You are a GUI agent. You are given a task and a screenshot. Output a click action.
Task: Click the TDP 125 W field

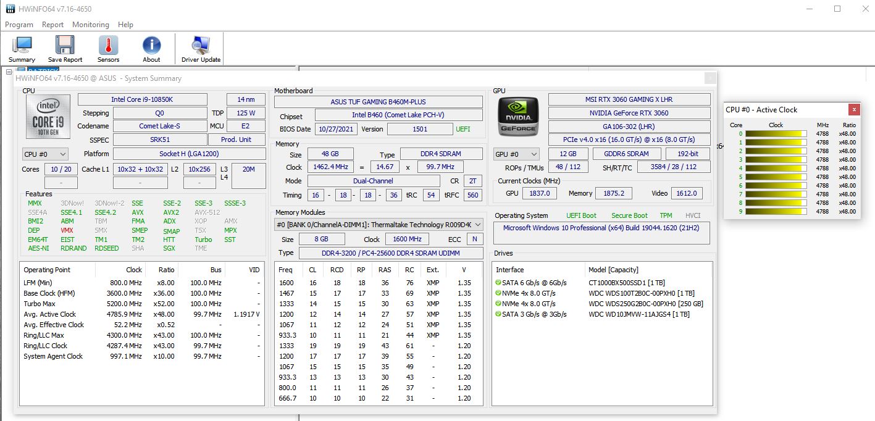pos(246,113)
